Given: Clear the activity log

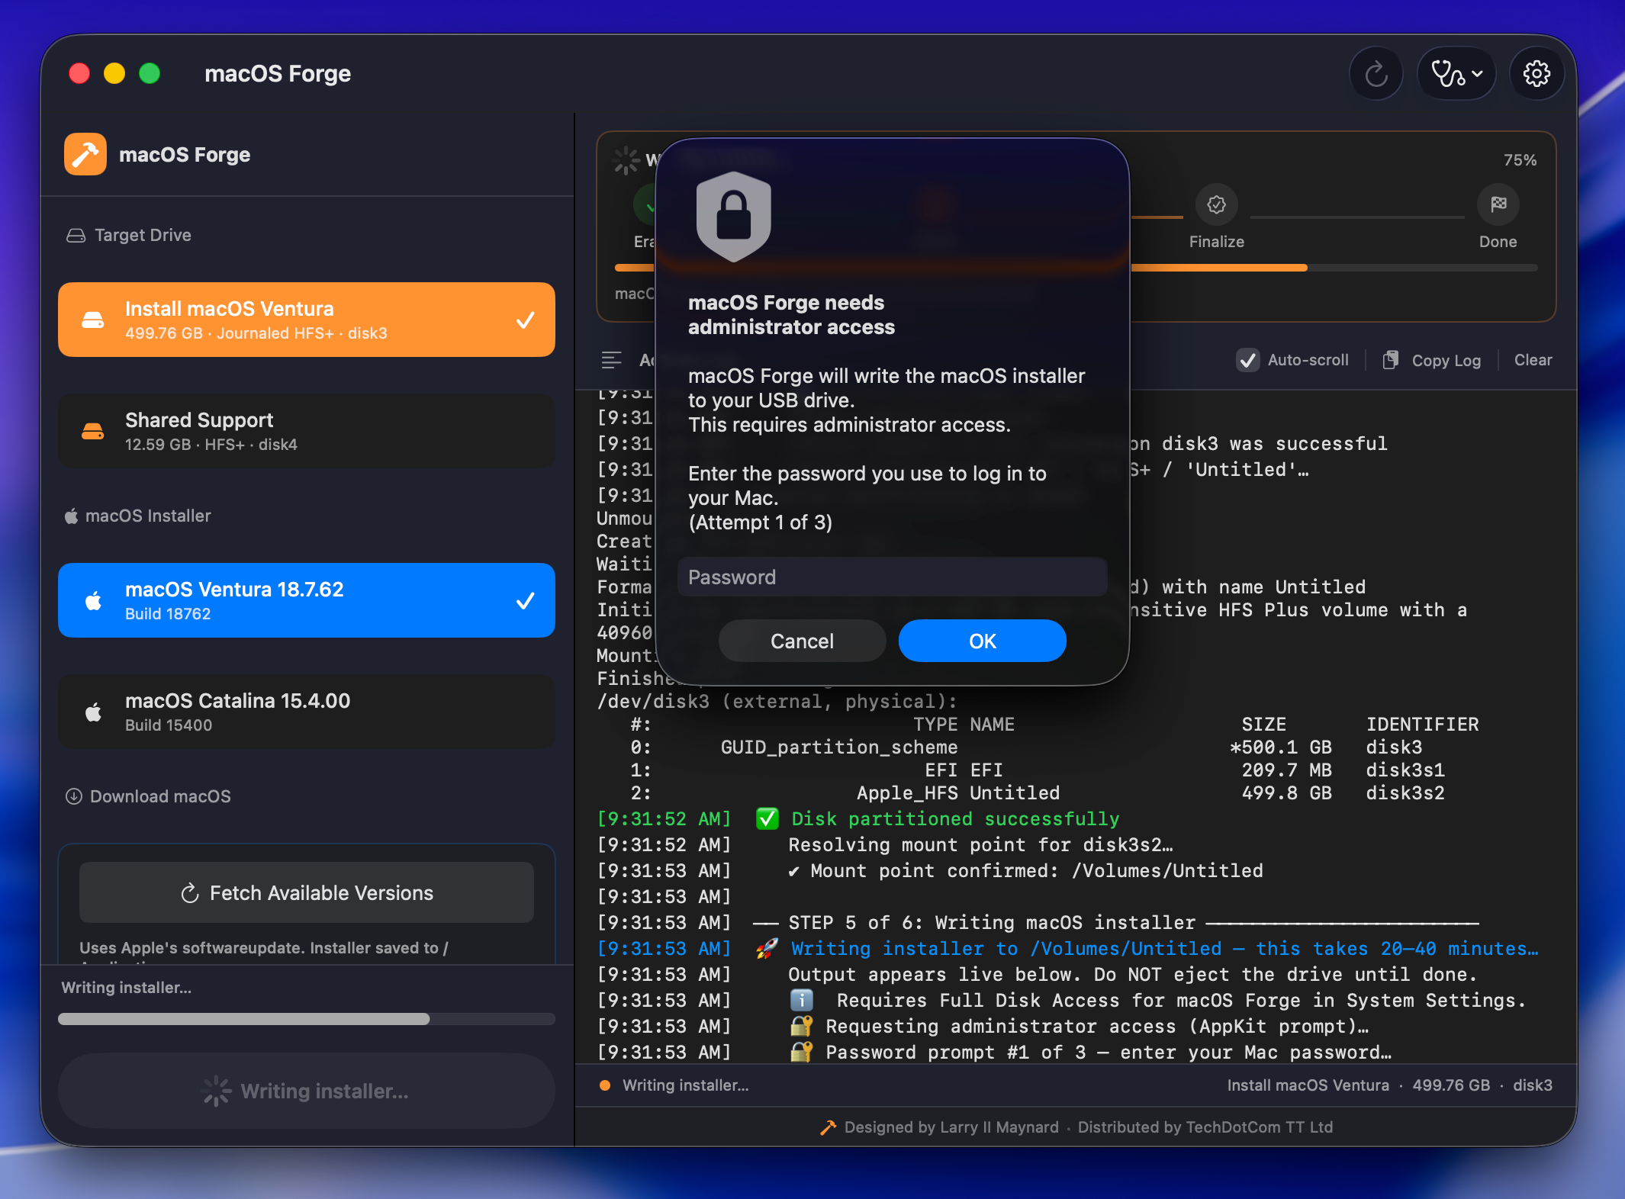Looking at the screenshot, I should (1533, 360).
